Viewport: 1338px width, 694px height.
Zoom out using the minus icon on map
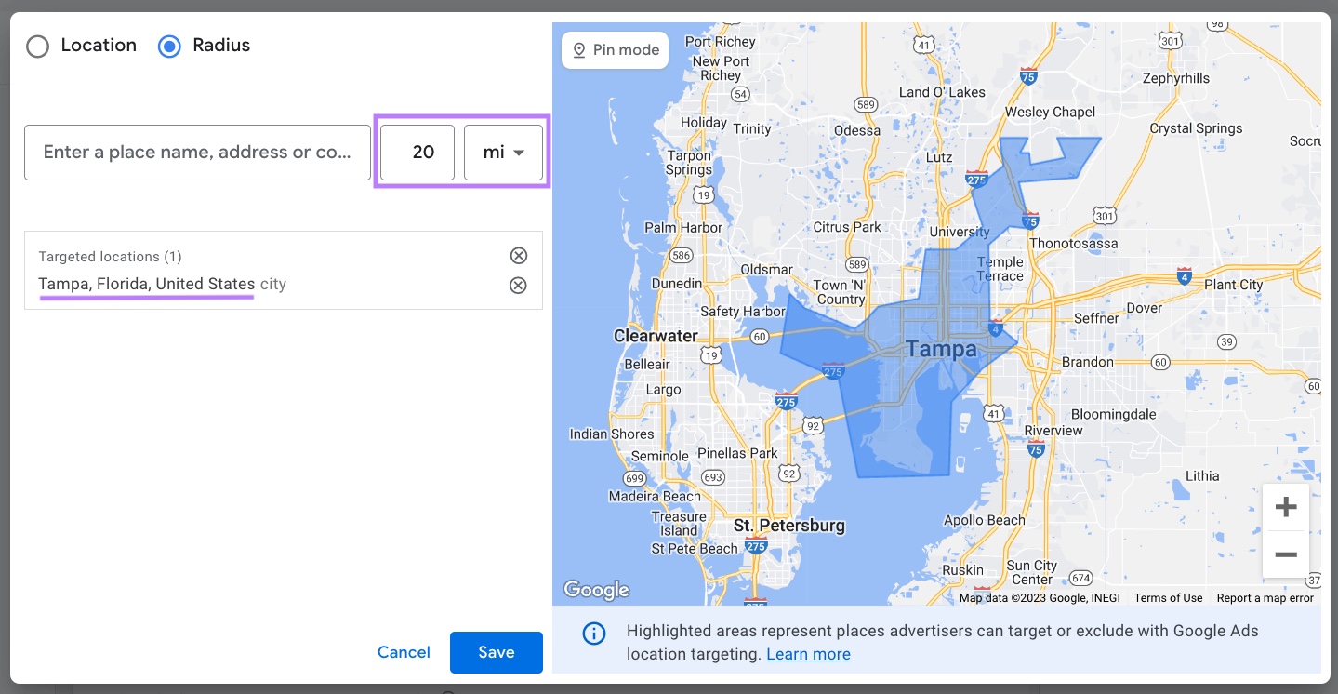pos(1286,554)
